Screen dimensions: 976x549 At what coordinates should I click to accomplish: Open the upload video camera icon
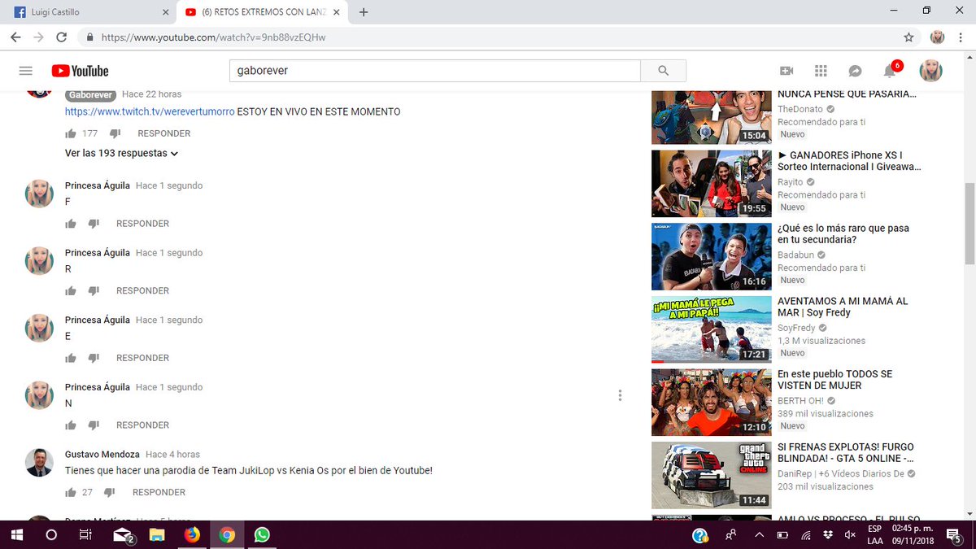click(x=786, y=71)
